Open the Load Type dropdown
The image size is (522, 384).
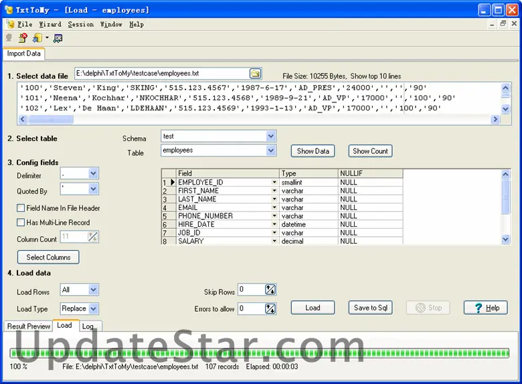tap(93, 308)
